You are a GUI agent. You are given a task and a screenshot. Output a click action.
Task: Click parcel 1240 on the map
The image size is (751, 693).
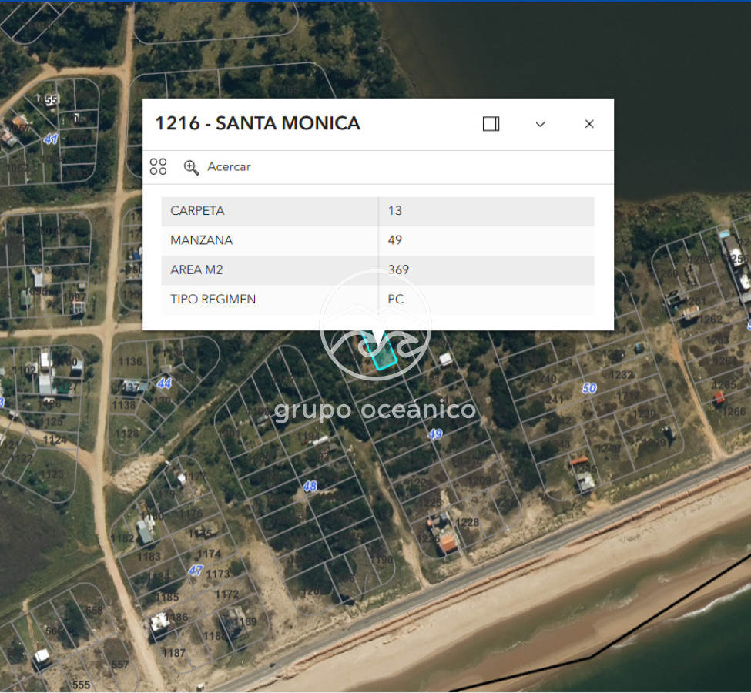click(x=545, y=379)
